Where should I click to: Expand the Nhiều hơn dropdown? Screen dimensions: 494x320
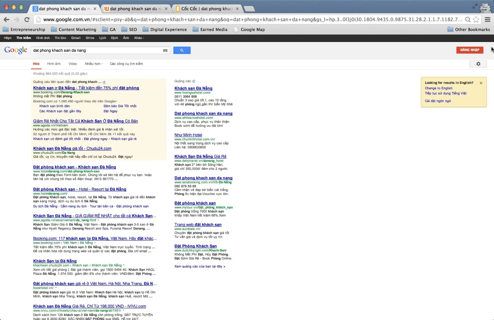[x=94, y=64]
